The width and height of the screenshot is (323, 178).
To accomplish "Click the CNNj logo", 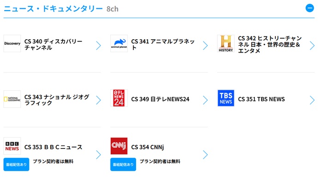I will pyautogui.click(x=119, y=146).
